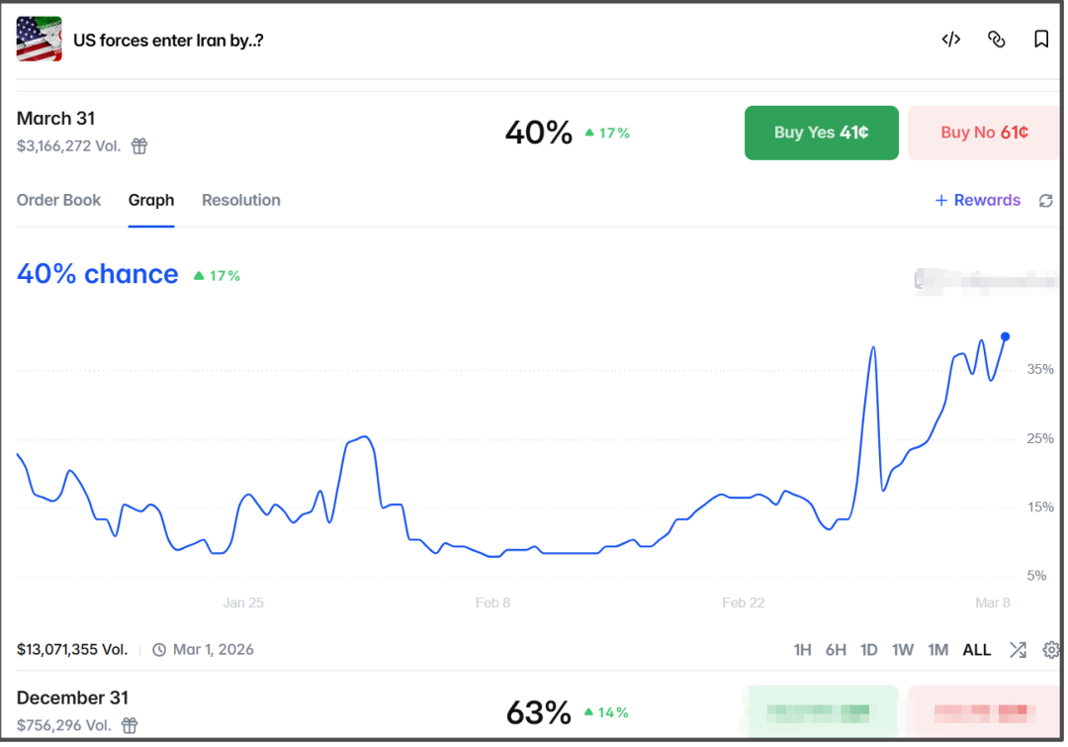Copy the market link icon
Viewport: 1068px width, 747px height.
pos(996,40)
